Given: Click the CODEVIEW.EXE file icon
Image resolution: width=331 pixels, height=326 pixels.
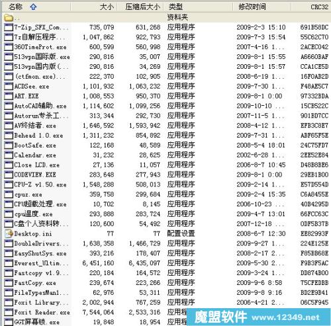Looking at the screenshot, I should (x=9, y=175).
